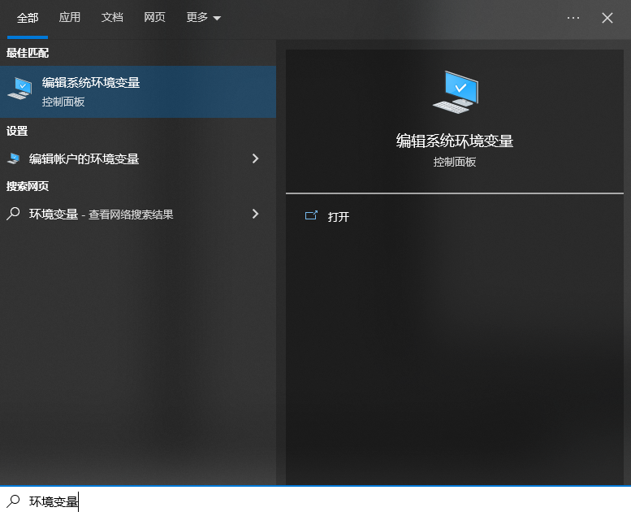631x516 pixels.
Task: Expand the arrow next to 编辑帐户的环境变量
Action: click(255, 158)
